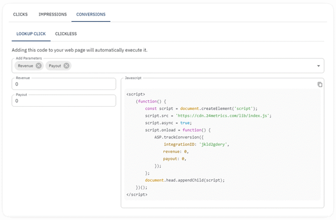This screenshot has height=220, width=336.
Task: Click the 'script.onload = function()' line
Action: point(178,130)
